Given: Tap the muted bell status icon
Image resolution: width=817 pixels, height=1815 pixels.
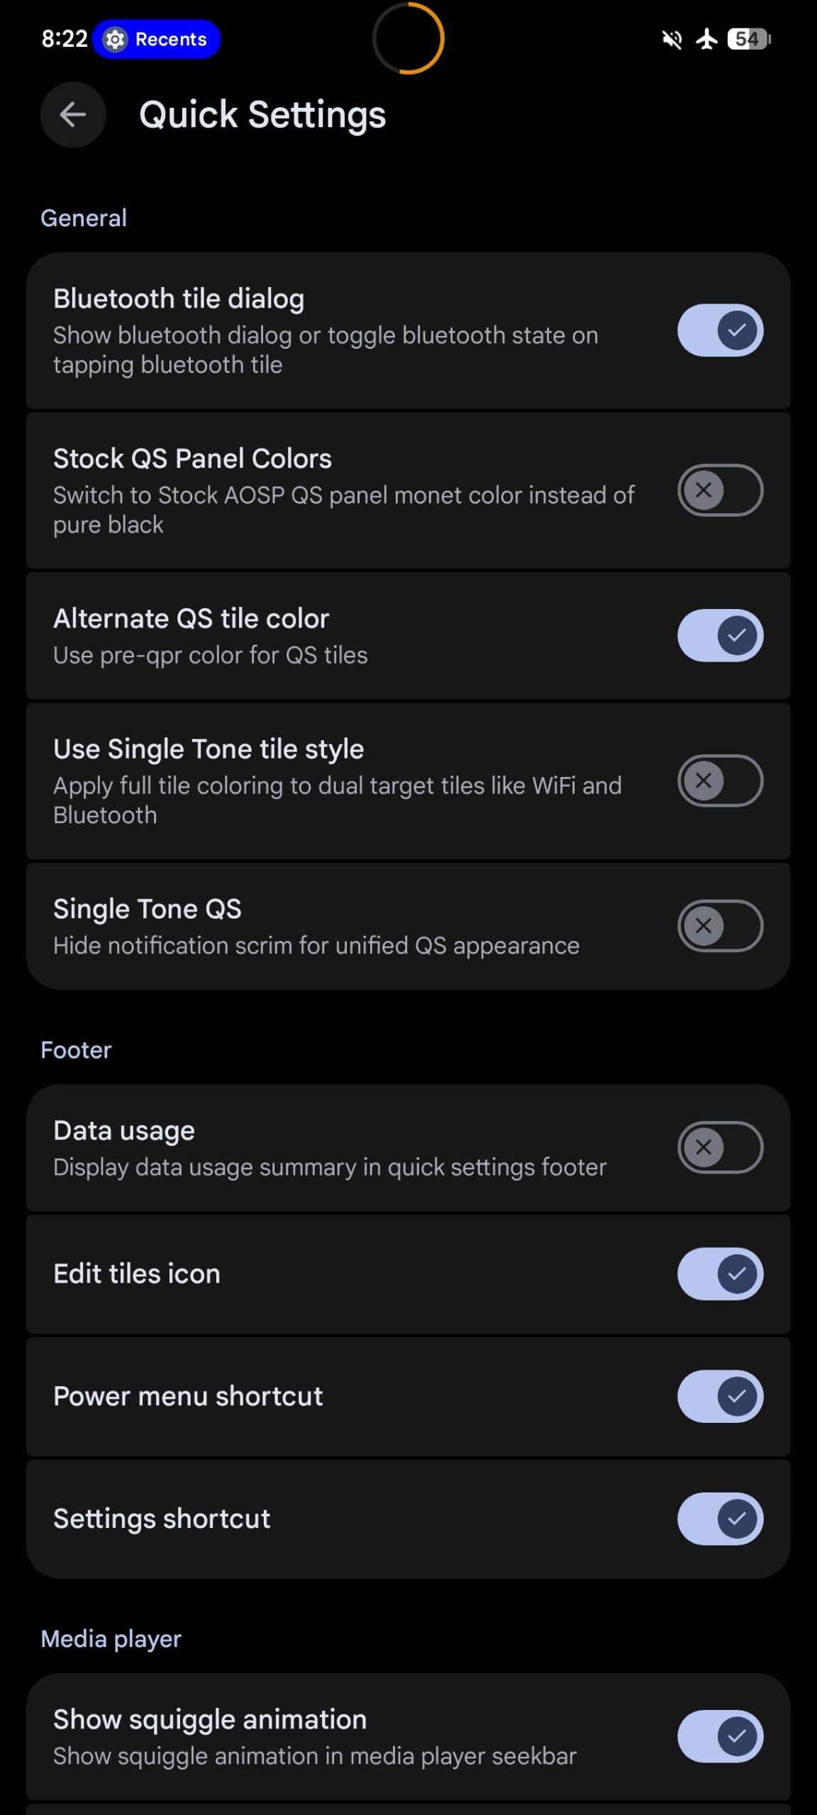Looking at the screenshot, I should [x=672, y=39].
